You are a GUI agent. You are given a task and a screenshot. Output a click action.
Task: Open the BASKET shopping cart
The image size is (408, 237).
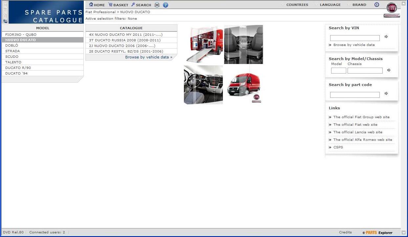[118, 5]
